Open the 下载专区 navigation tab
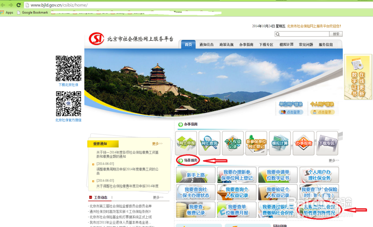 pyautogui.click(x=266, y=44)
